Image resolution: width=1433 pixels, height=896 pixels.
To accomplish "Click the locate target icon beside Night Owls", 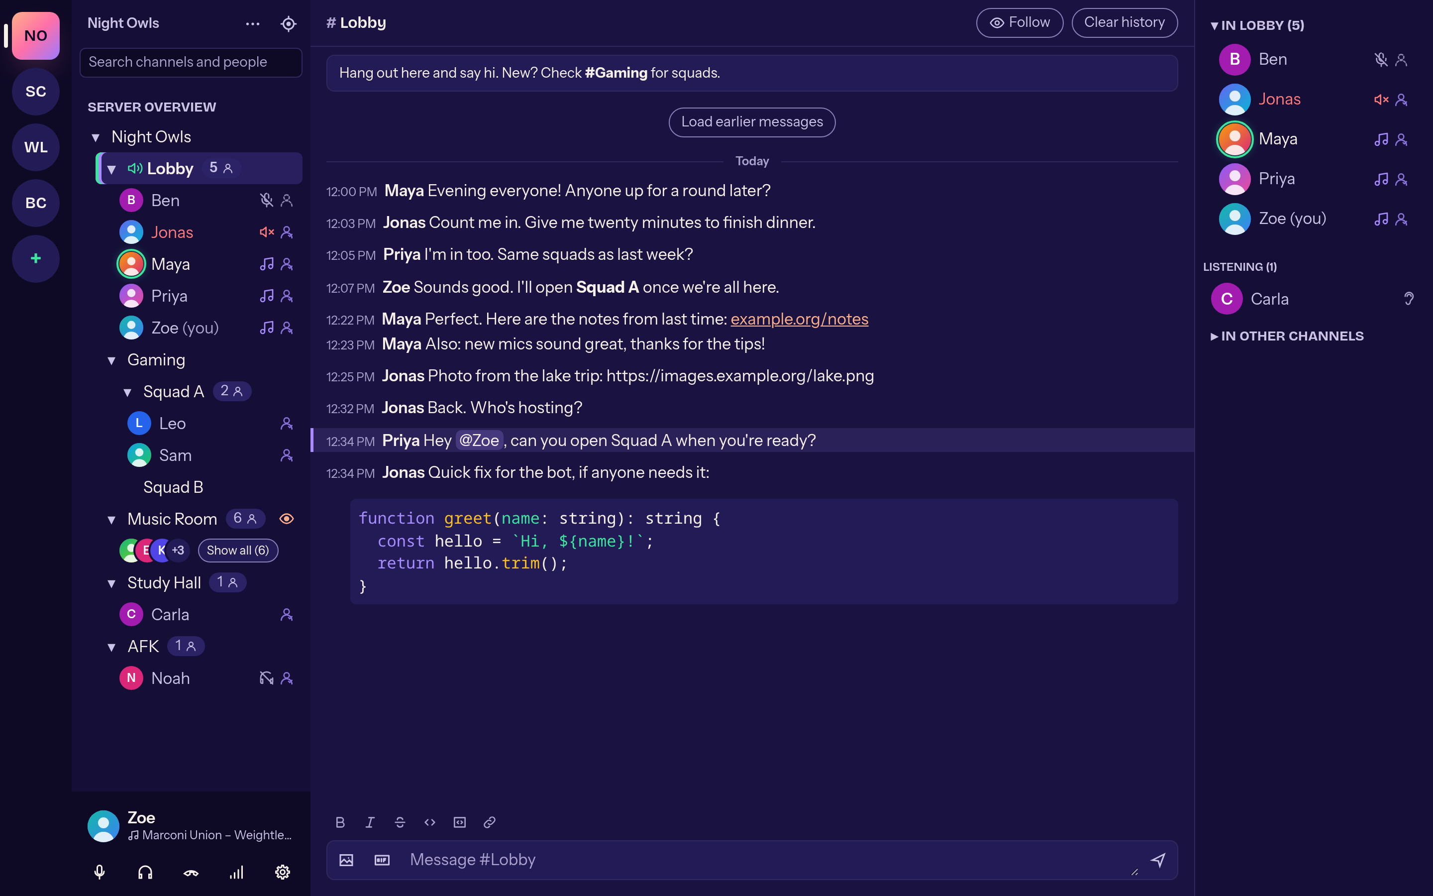I will [x=289, y=24].
